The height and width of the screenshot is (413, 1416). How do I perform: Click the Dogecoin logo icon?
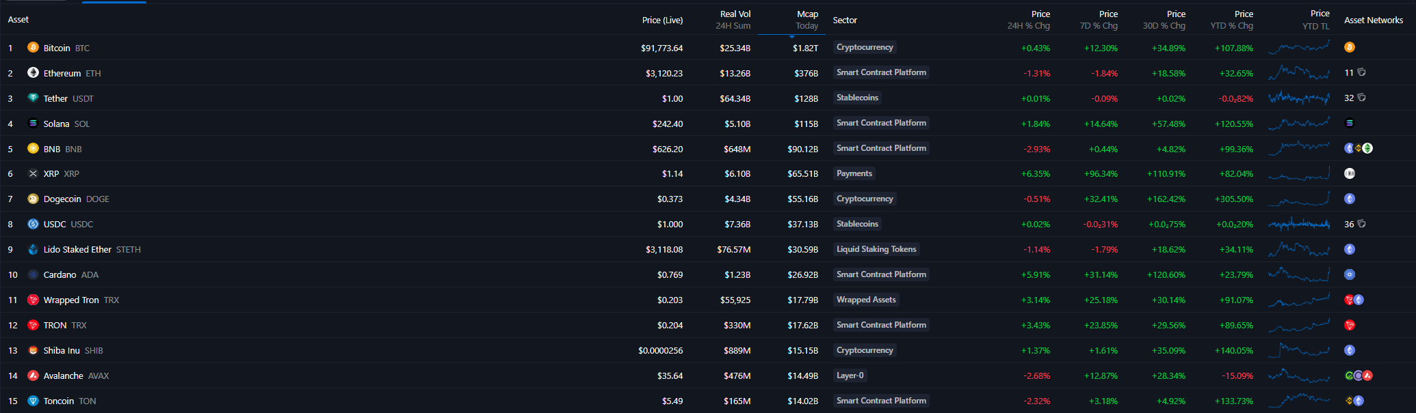(x=33, y=199)
